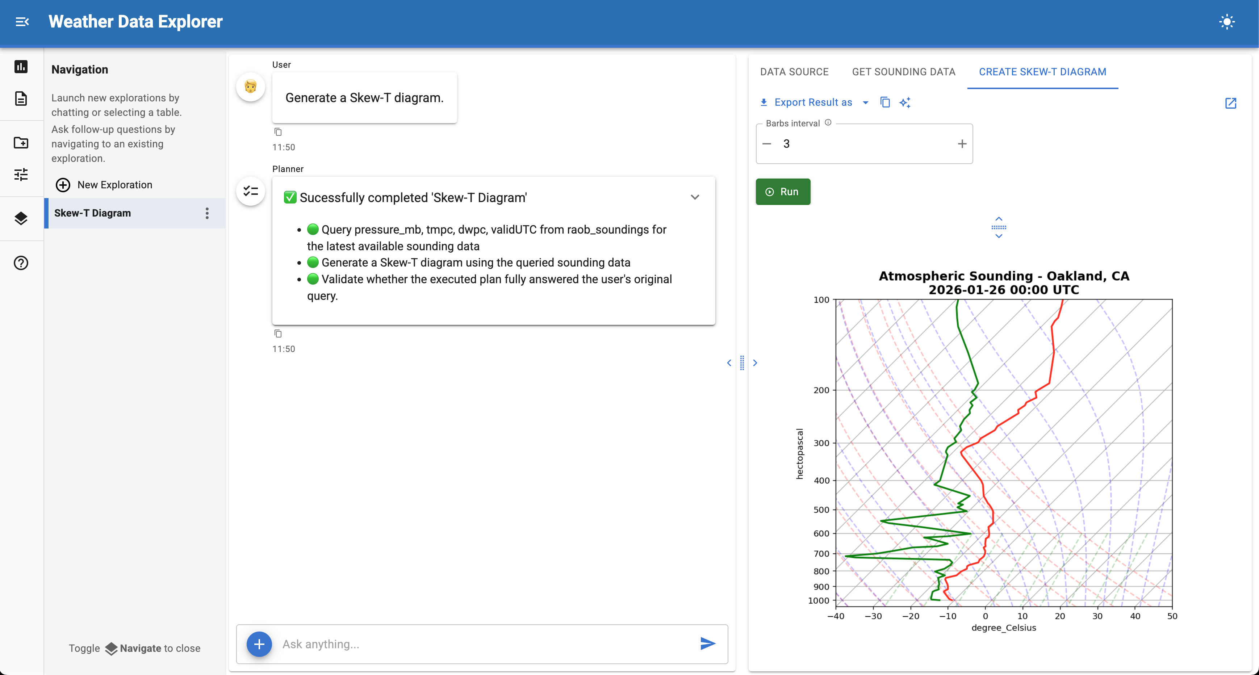Click the Barbs interval info icon
This screenshot has width=1259, height=675.
(x=828, y=123)
